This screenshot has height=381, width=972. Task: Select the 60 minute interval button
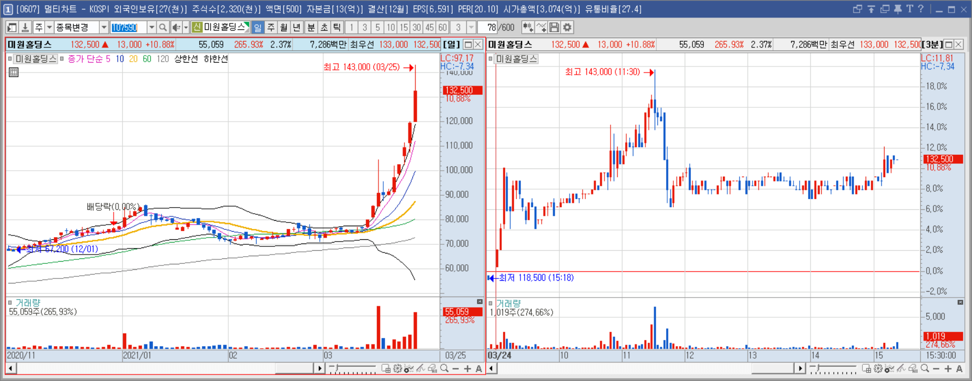point(443,27)
